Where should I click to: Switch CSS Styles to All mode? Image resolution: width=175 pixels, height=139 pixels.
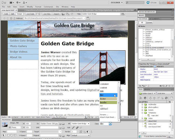142,22
